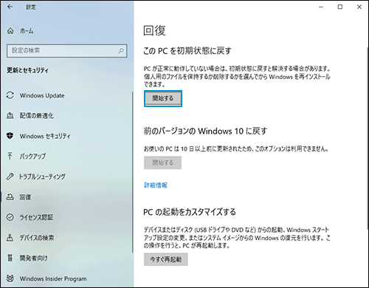This screenshot has width=369, height=288.
Task: Click the この PC を初期状態に戻す heading
Action: [187, 51]
